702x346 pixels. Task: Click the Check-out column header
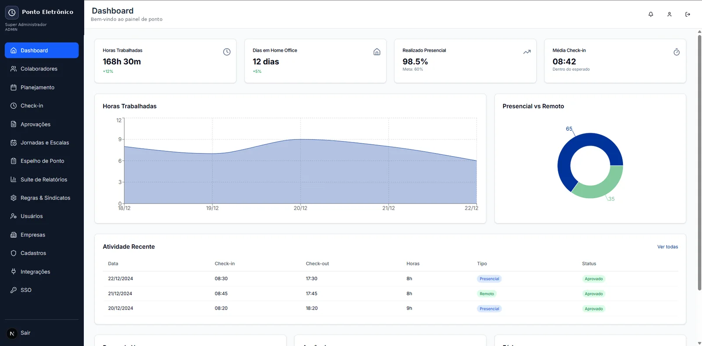coord(317,264)
